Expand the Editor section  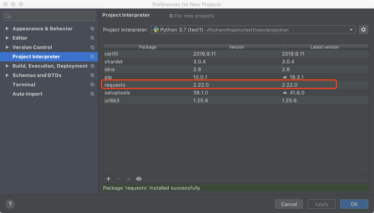(7, 38)
